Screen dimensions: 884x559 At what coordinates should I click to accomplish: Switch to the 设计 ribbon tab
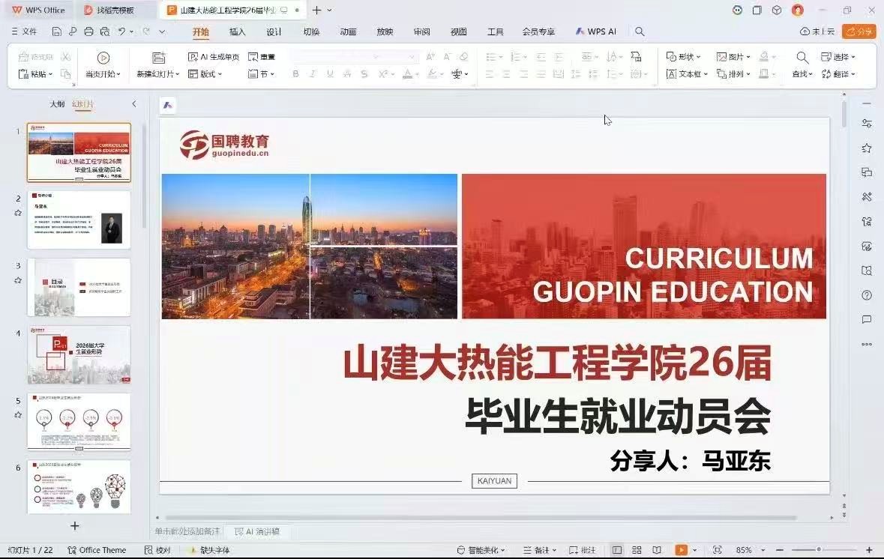point(274,31)
